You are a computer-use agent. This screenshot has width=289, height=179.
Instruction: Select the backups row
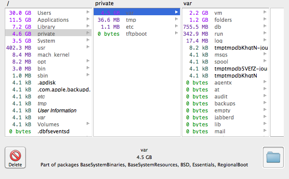point(225,104)
